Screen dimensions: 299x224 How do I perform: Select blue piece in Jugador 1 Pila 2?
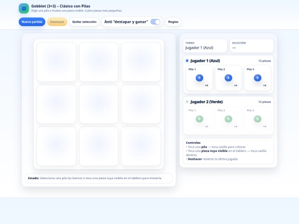228,78
